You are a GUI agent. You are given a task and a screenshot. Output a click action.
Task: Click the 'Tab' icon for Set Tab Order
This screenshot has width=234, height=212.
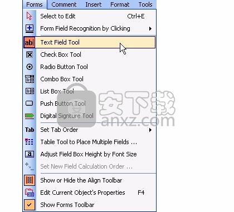coord(30,130)
